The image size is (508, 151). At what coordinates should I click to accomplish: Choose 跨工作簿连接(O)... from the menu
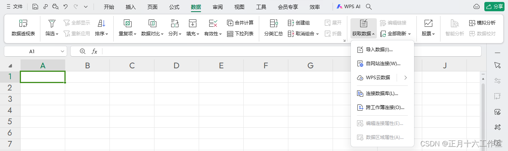pyautogui.click(x=382, y=107)
